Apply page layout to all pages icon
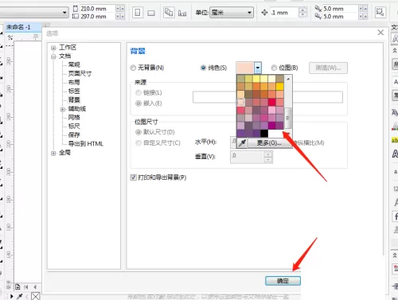Image resolution: width=398 pixels, height=300 pixels. click(x=169, y=12)
